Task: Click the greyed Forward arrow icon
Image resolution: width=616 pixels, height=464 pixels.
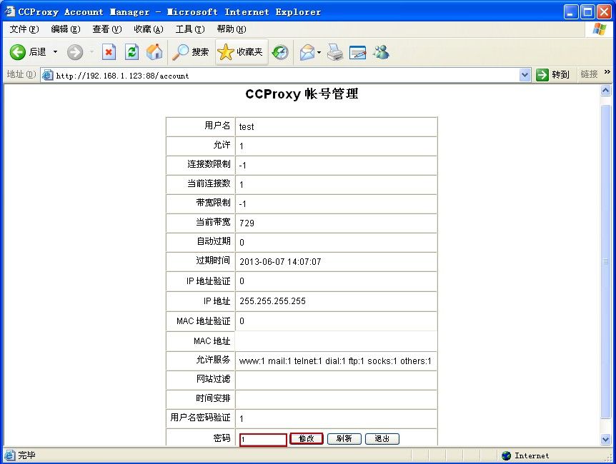Action: (x=74, y=52)
